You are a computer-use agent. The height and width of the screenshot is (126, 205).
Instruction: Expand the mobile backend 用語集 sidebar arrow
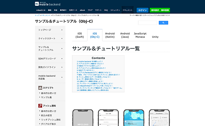point(62,77)
